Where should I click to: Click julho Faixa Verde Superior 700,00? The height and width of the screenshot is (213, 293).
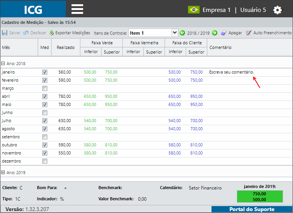click(x=111, y=121)
